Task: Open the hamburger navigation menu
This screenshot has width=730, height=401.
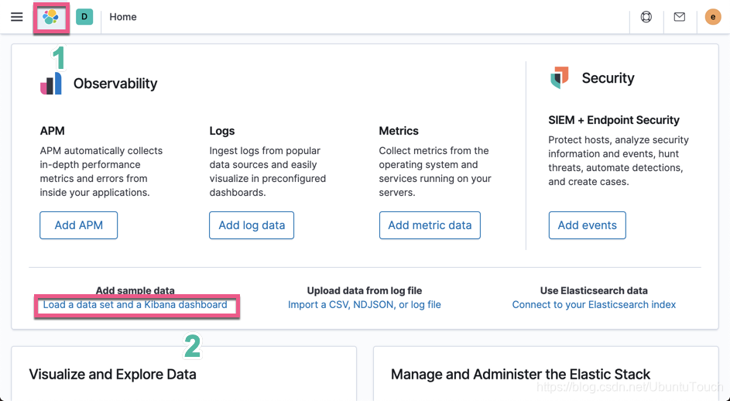Action: [x=17, y=17]
